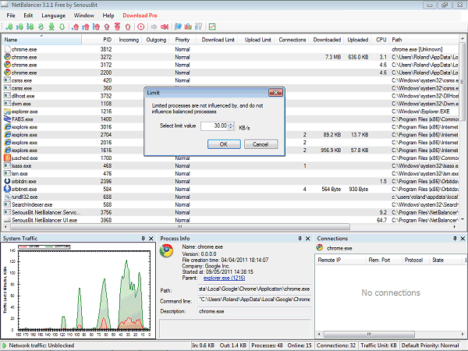Click the second red upload arrow with blue double-arrow
The height and width of the screenshot is (351, 468).
pyautogui.click(x=86, y=27)
